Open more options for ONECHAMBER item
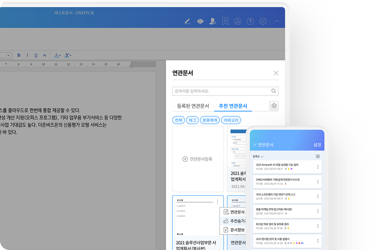 [318, 182]
